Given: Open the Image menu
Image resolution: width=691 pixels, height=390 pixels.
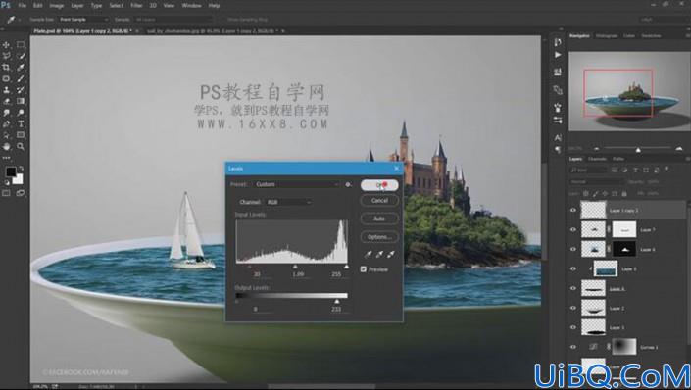Looking at the screenshot, I should [57, 6].
